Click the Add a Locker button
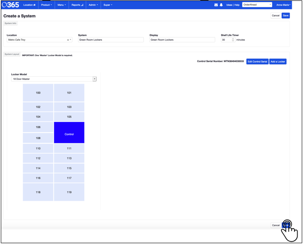The height and width of the screenshot is (244, 303). (278, 61)
